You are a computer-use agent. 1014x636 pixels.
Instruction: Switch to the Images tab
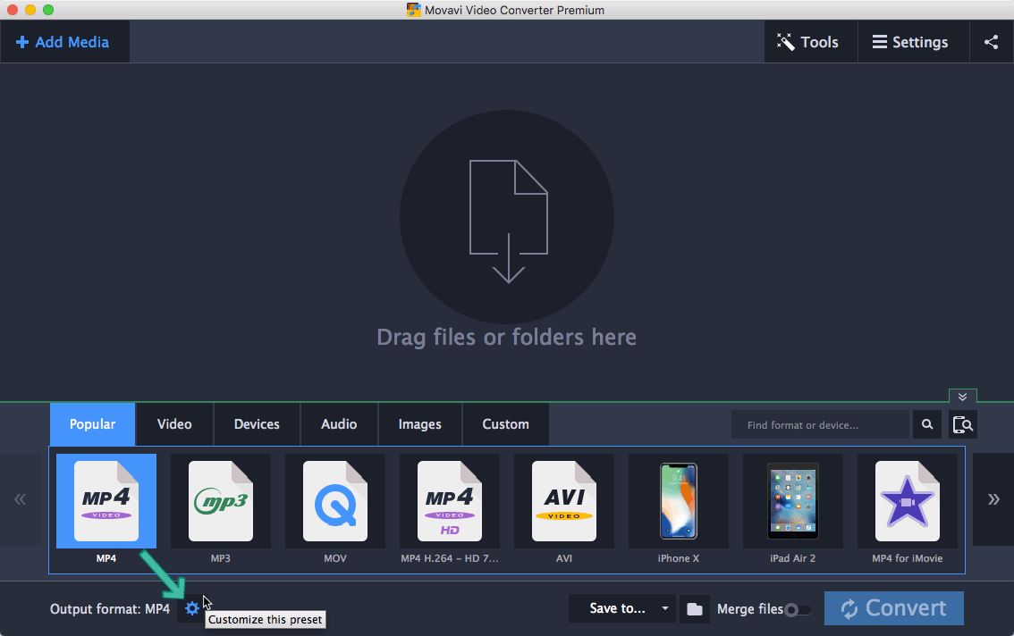[x=419, y=424]
